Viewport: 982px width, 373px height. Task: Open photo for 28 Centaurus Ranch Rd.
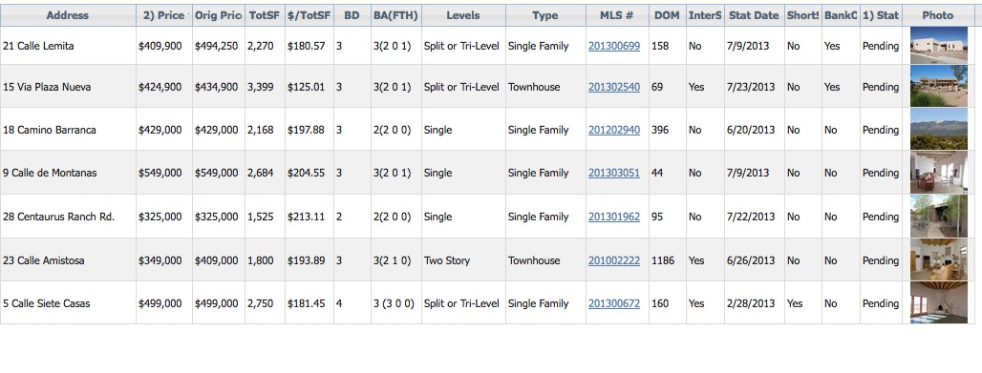(x=938, y=217)
